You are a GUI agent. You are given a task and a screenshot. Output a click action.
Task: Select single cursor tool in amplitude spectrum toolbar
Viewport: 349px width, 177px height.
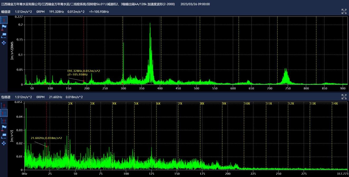pyautogui.click(x=4, y=20)
